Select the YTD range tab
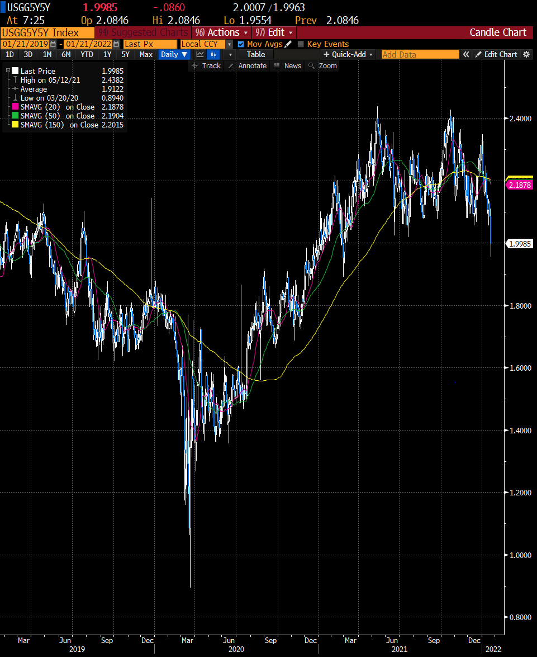The image size is (537, 657). click(x=87, y=54)
